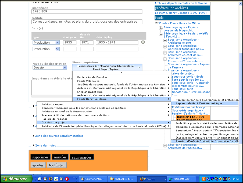Open Archives départementales de la Savoie link
The height and width of the screenshot is (183, 243).
(x=181, y=3)
